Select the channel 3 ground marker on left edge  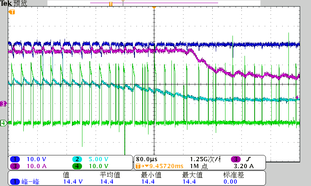click(x=3, y=103)
